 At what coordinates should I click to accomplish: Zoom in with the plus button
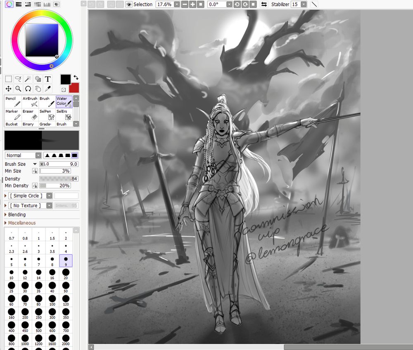[x=193, y=5]
